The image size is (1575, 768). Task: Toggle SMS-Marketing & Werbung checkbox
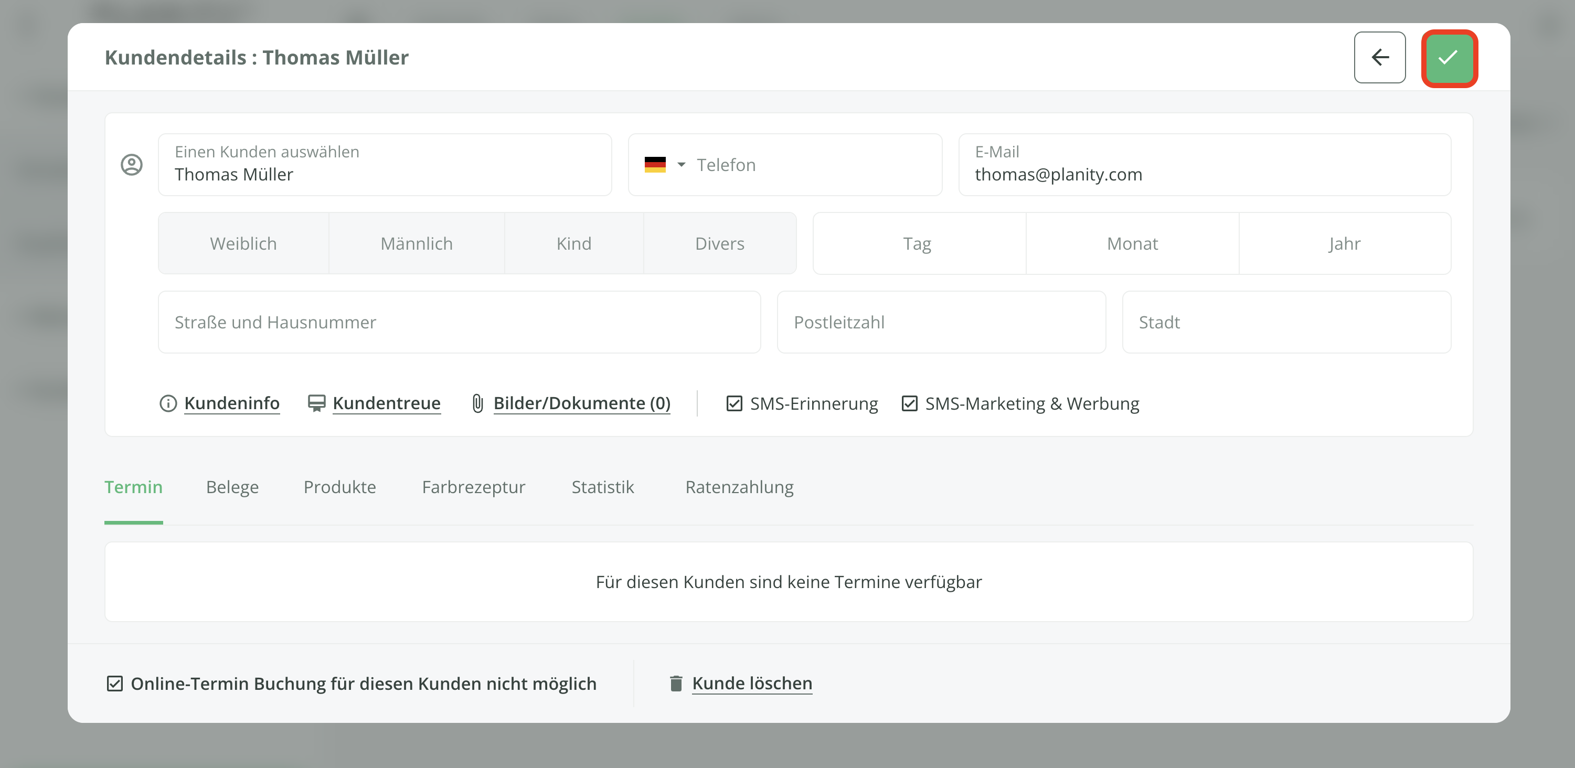[909, 403]
